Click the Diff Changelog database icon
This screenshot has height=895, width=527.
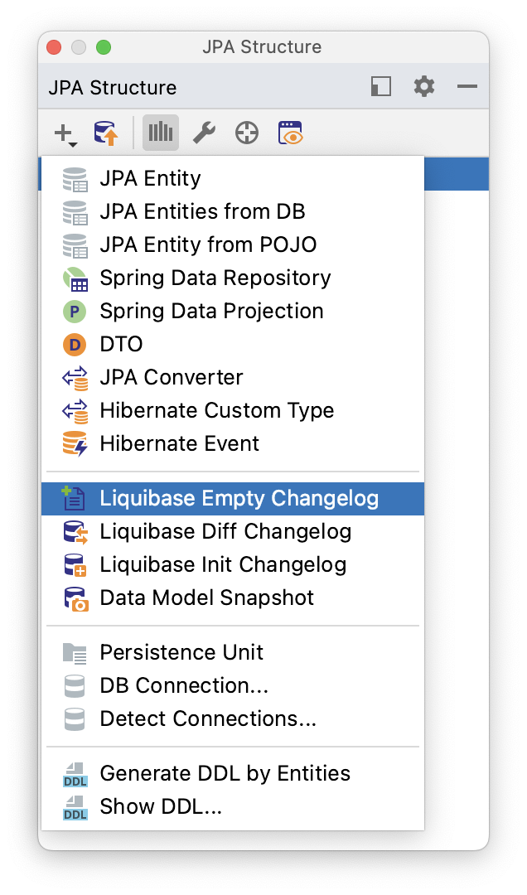pyautogui.click(x=75, y=532)
